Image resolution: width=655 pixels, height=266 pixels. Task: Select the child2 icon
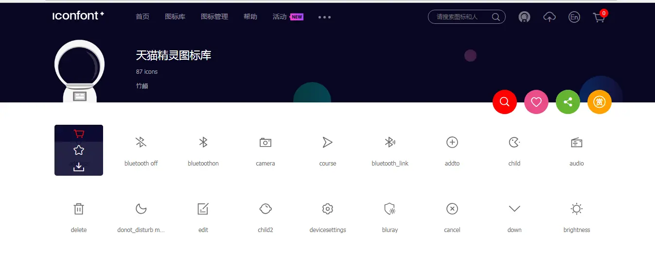coord(266,209)
